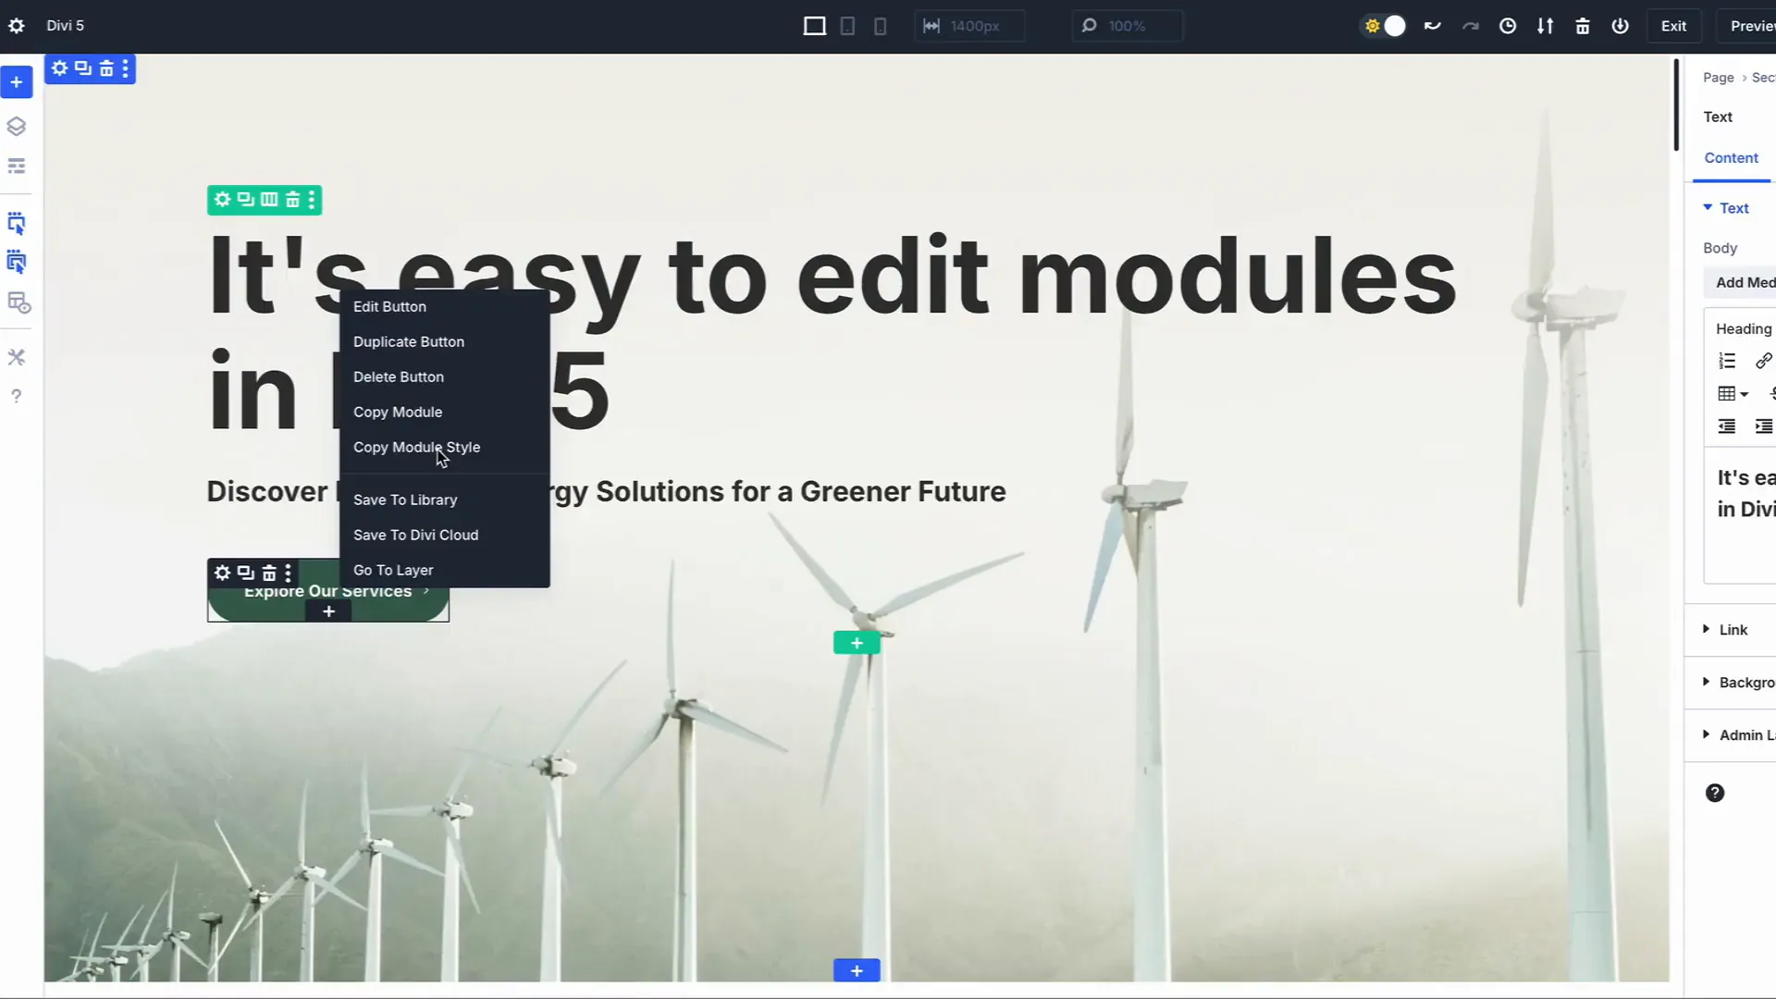Image resolution: width=1776 pixels, height=999 pixels.
Task: Click the Save To Divi Cloud option
Action: [415, 535]
